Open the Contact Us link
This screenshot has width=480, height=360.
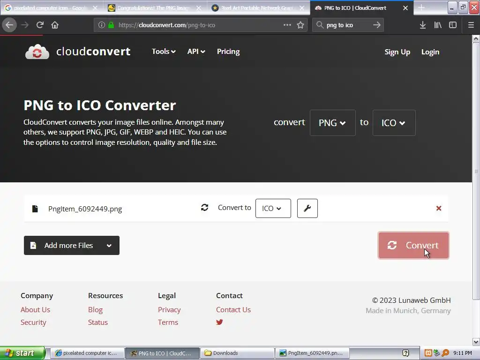(x=233, y=309)
